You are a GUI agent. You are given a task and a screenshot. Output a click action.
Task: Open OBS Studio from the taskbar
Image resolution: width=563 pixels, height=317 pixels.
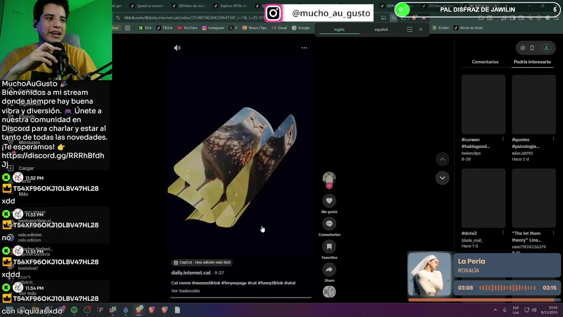(87, 310)
